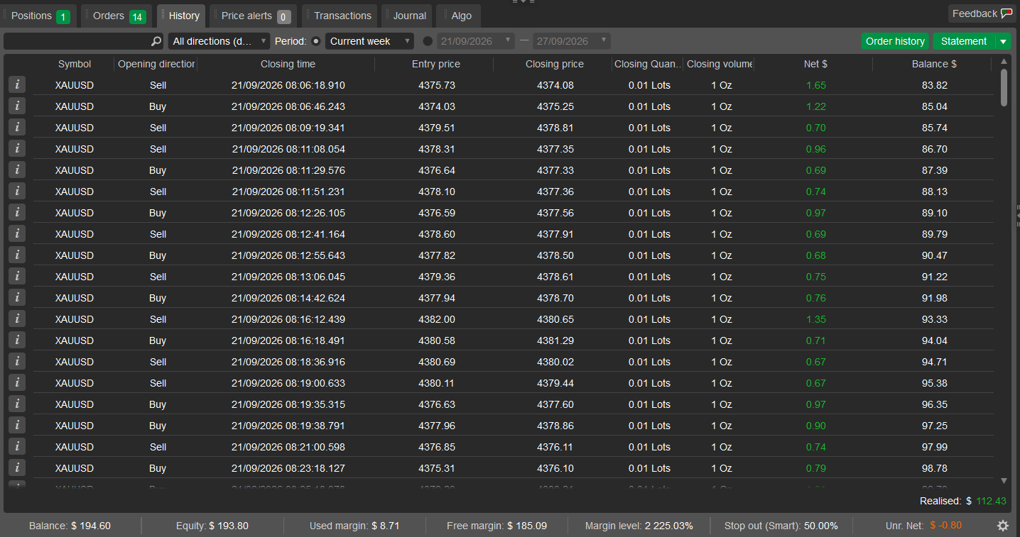
Task: Click the Margin level 2 225.03% entry
Action: pos(639,526)
